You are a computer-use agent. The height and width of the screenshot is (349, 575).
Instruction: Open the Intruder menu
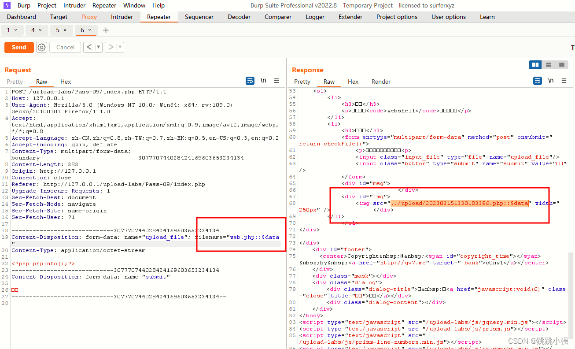coord(75,5)
